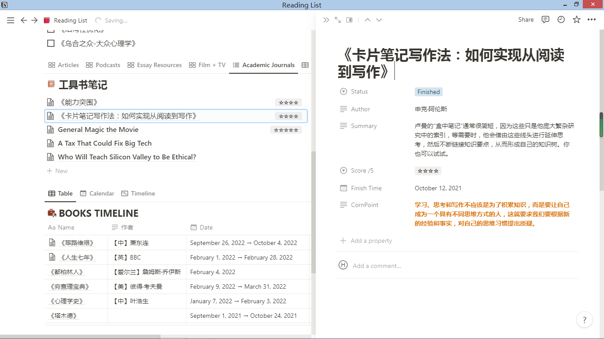Open page in full view via the diagonal arrows icon
604x339 pixels.
(x=338, y=20)
